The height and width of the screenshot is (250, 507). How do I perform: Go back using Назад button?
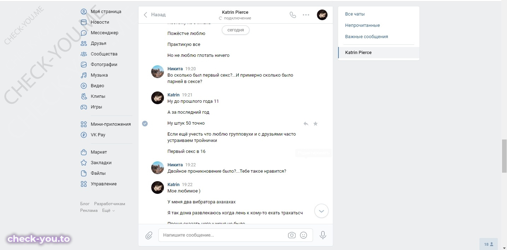tap(155, 15)
